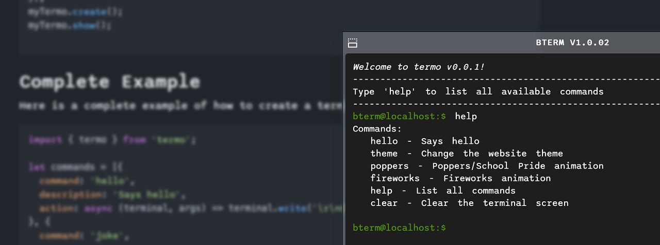
Task: Click the "Type 'help' to list" hint line
Action: [x=478, y=92]
